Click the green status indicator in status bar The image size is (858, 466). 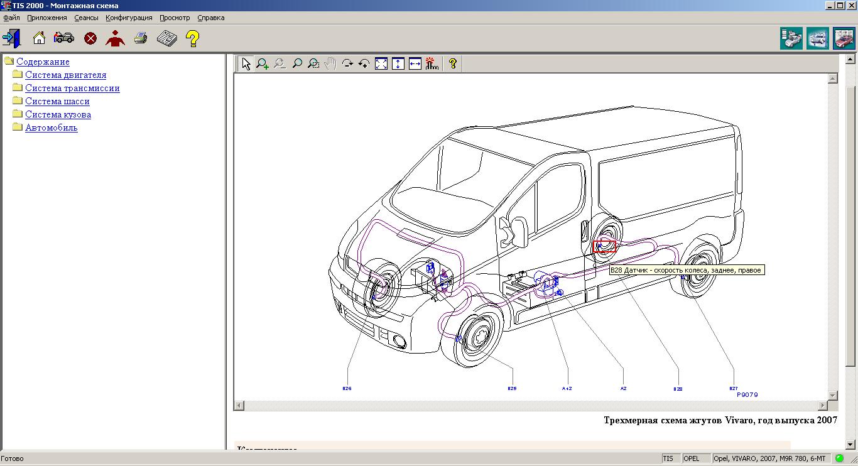pos(839,458)
